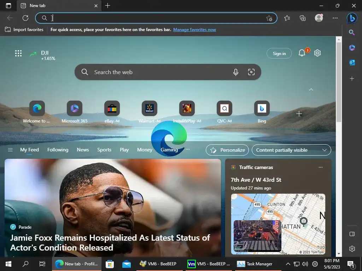Open the profile avatar menu
The height and width of the screenshot is (271, 362).
click(319, 18)
